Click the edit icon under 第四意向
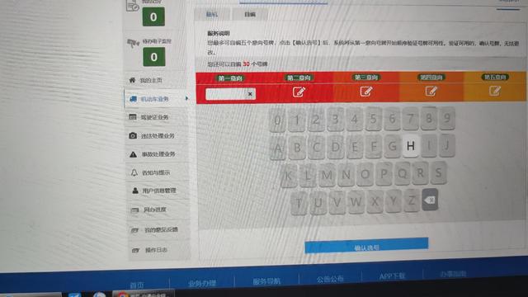528x297 pixels. [431, 91]
